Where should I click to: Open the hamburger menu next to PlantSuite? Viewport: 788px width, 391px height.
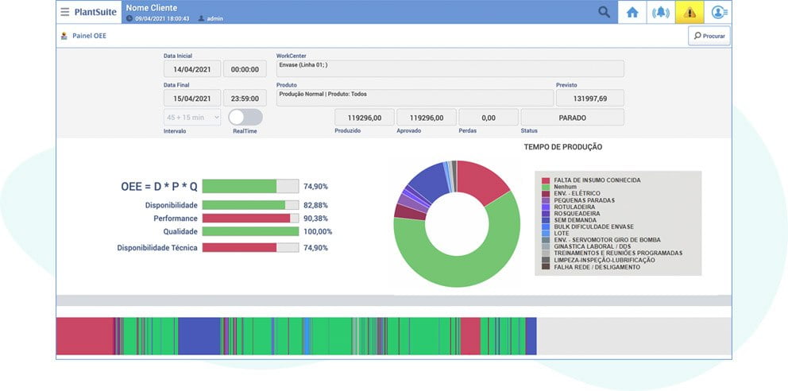pyautogui.click(x=65, y=12)
